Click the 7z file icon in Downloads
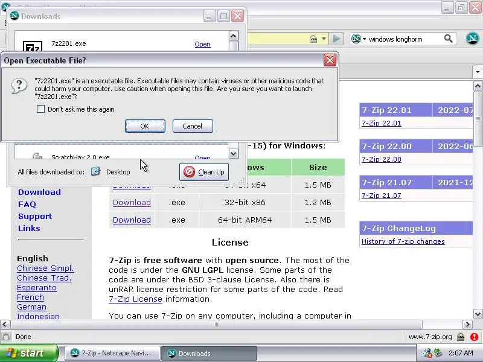Viewport: 483px width, 362px height. pyautogui.click(x=33, y=46)
